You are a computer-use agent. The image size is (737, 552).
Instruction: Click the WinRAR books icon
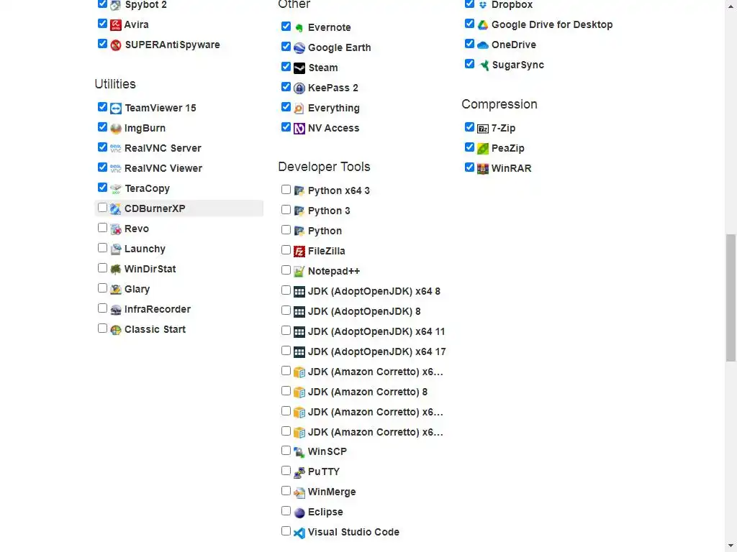(x=483, y=169)
